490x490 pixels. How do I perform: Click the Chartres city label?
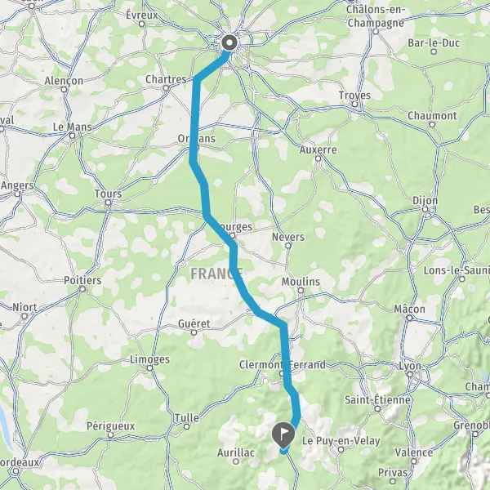(166, 79)
